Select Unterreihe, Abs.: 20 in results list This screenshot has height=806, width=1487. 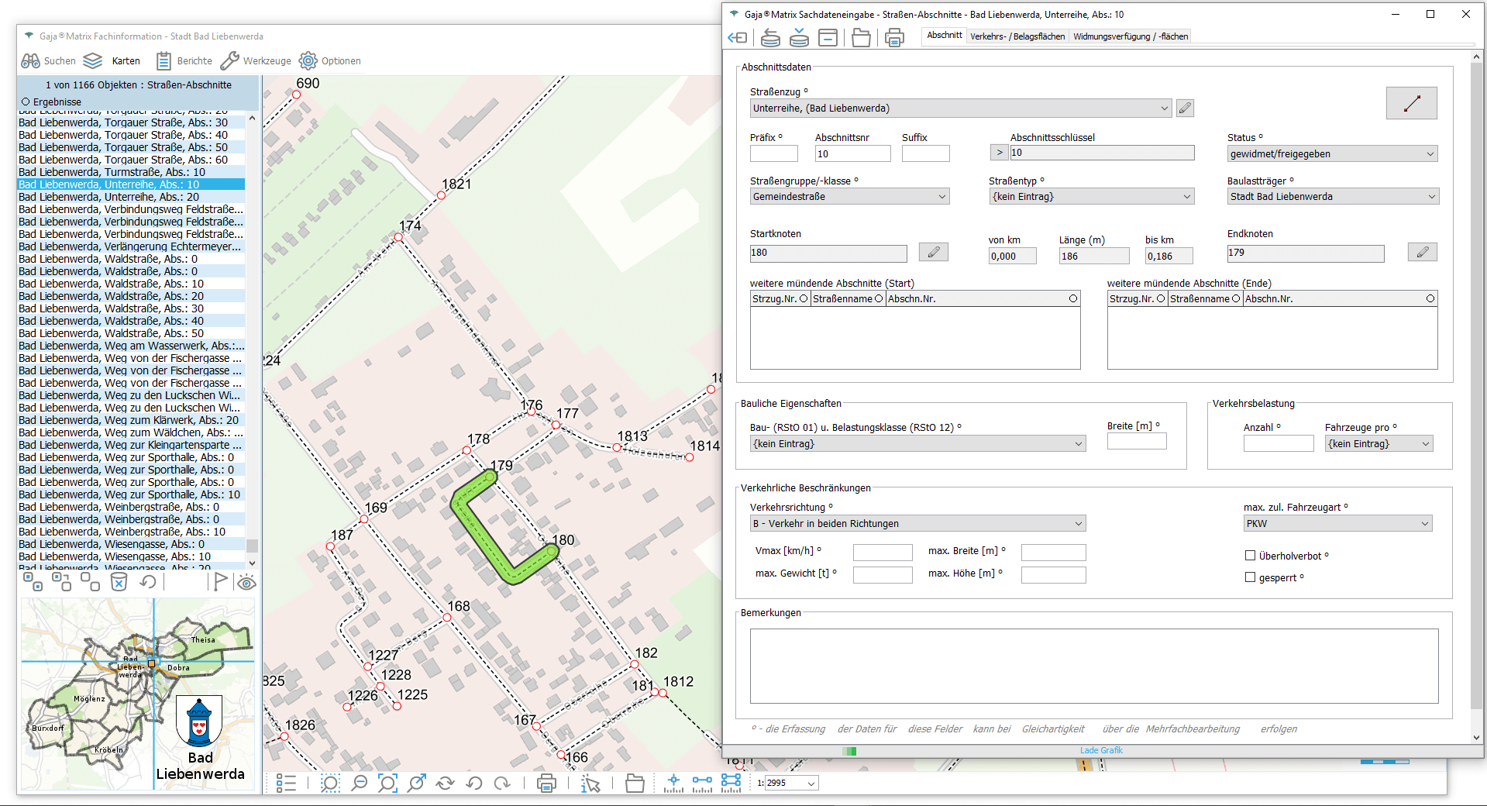(x=108, y=197)
